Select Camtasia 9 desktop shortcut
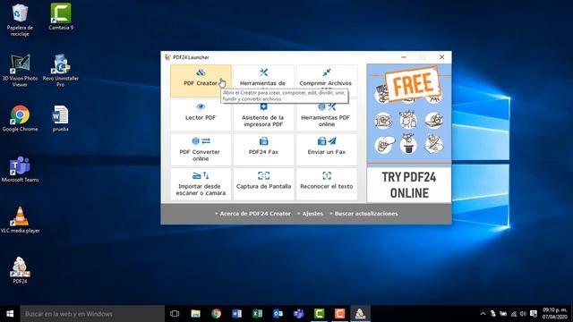Viewport: 573px width, 322px height. point(61,17)
